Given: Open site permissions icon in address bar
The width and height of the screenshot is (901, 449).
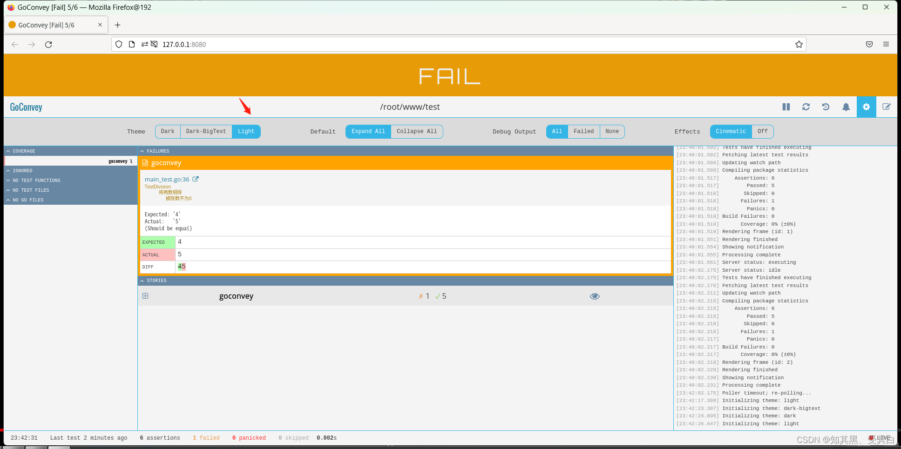Looking at the screenshot, I should pyautogui.click(x=145, y=45).
